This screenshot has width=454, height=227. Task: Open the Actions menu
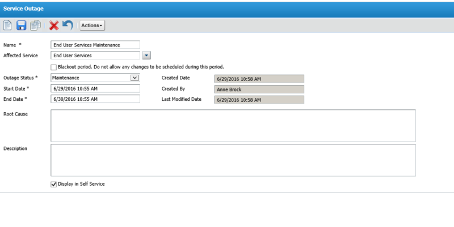point(91,25)
